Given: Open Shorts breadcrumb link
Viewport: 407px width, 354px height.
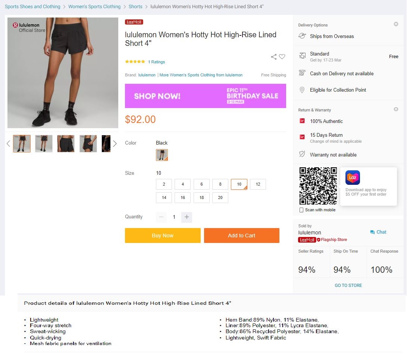Looking at the screenshot, I should point(135,6).
